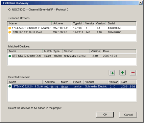Click Date header in Matched Devices
This screenshot has width=144, height=123.
pos(118,51)
